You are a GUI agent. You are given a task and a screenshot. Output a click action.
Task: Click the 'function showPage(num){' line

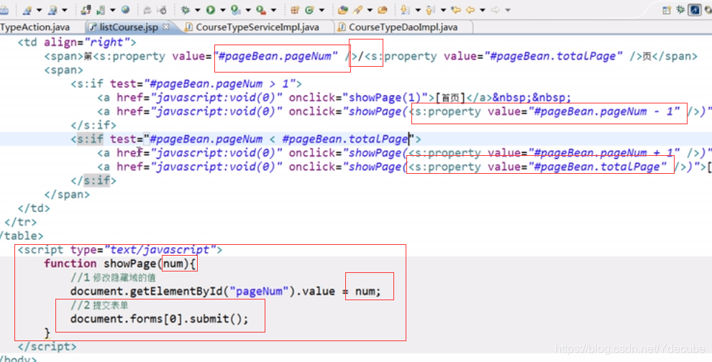(120, 264)
